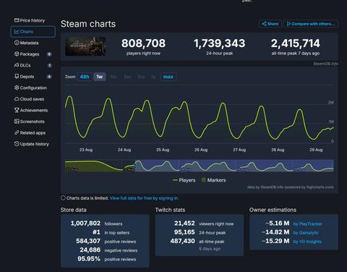The height and width of the screenshot is (272, 347).
Task: Click the SteamDB.info highcharts credit link
Action: pyautogui.click(x=291, y=187)
